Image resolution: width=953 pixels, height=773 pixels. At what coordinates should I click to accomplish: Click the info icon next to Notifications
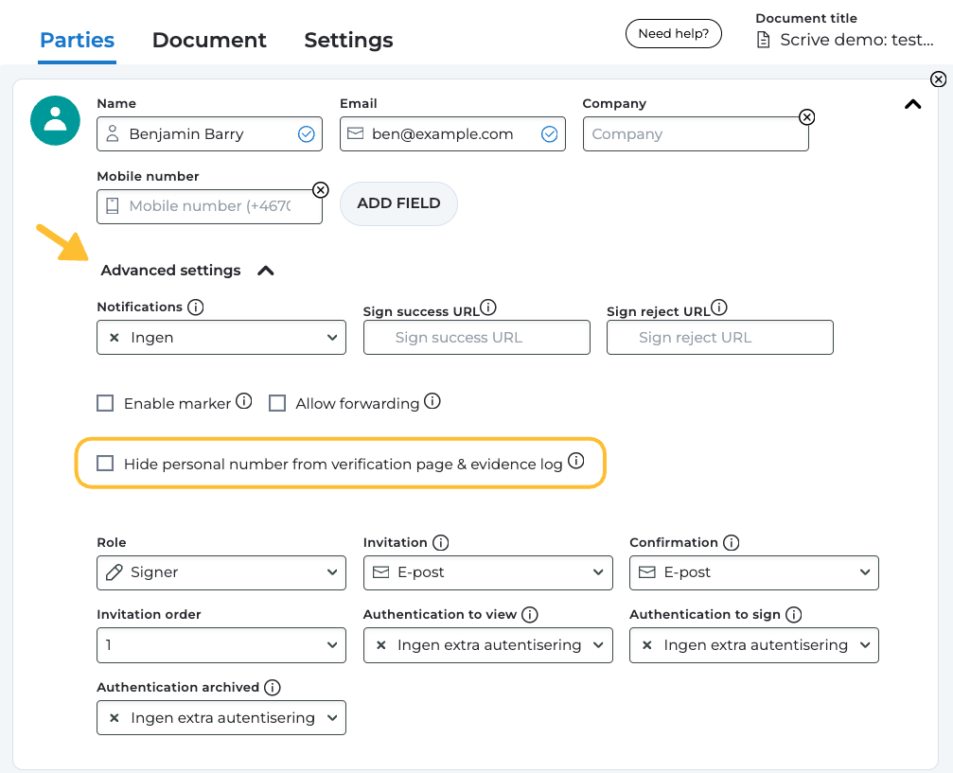(196, 307)
